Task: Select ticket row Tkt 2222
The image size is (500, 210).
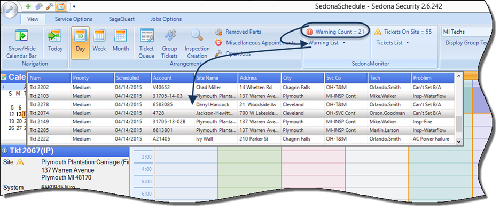Action: click(x=241, y=139)
